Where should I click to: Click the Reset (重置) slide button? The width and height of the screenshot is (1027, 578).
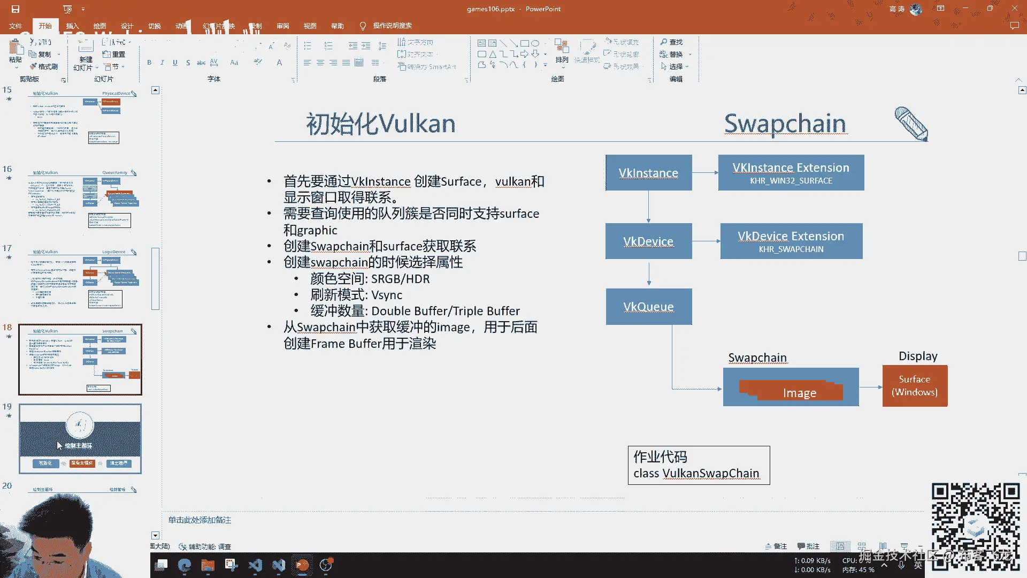coord(114,54)
